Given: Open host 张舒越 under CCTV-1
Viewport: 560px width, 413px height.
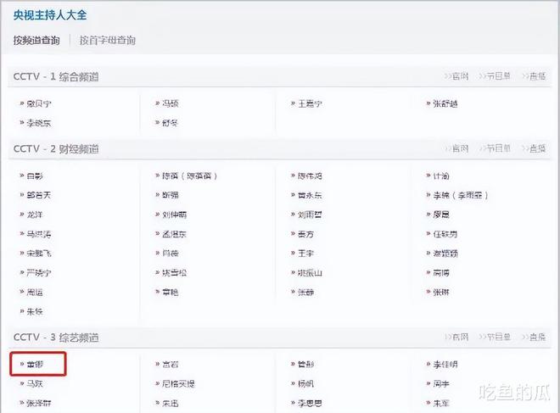Looking at the screenshot, I should pyautogui.click(x=445, y=103).
